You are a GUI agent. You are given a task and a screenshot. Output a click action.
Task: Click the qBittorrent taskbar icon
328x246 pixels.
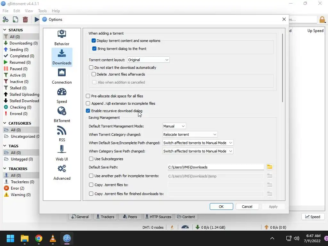[67, 238]
